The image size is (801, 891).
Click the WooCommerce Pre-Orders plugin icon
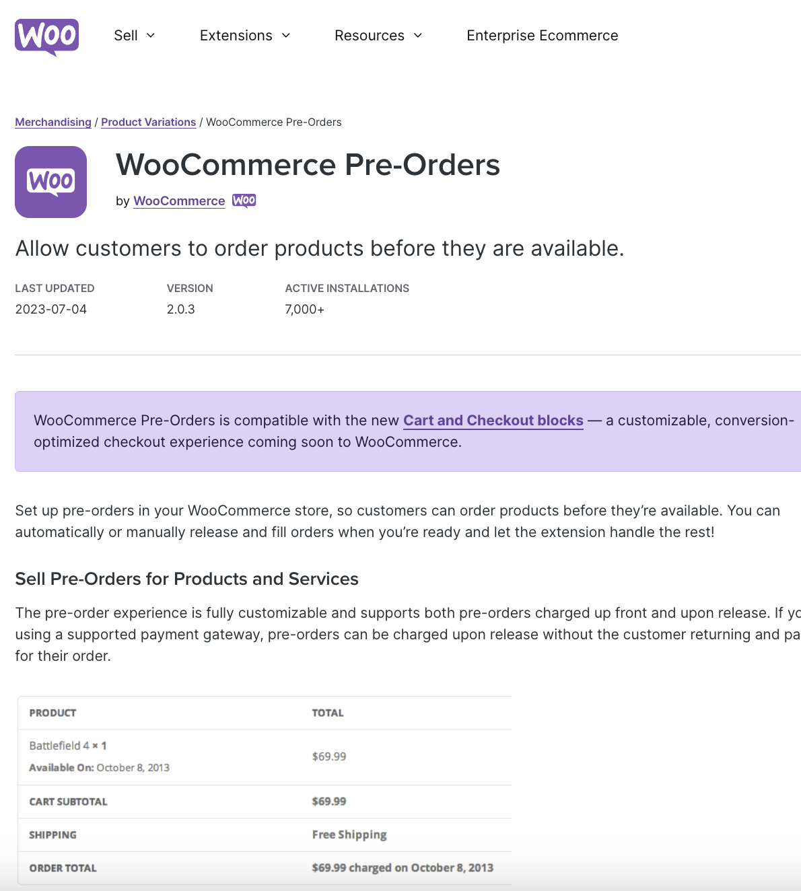point(50,182)
